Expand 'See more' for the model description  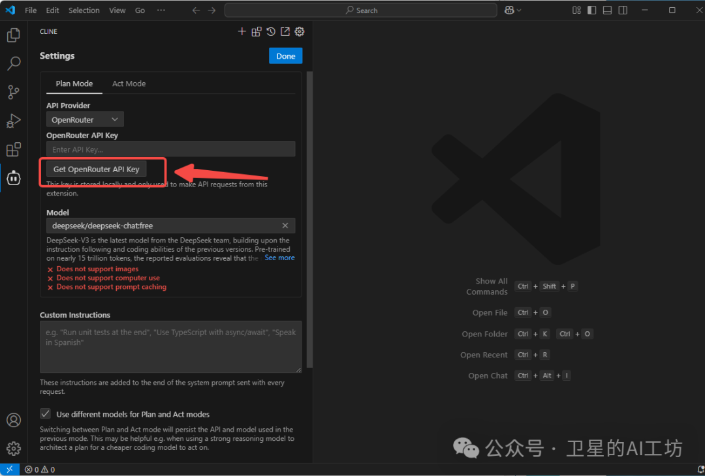point(279,258)
